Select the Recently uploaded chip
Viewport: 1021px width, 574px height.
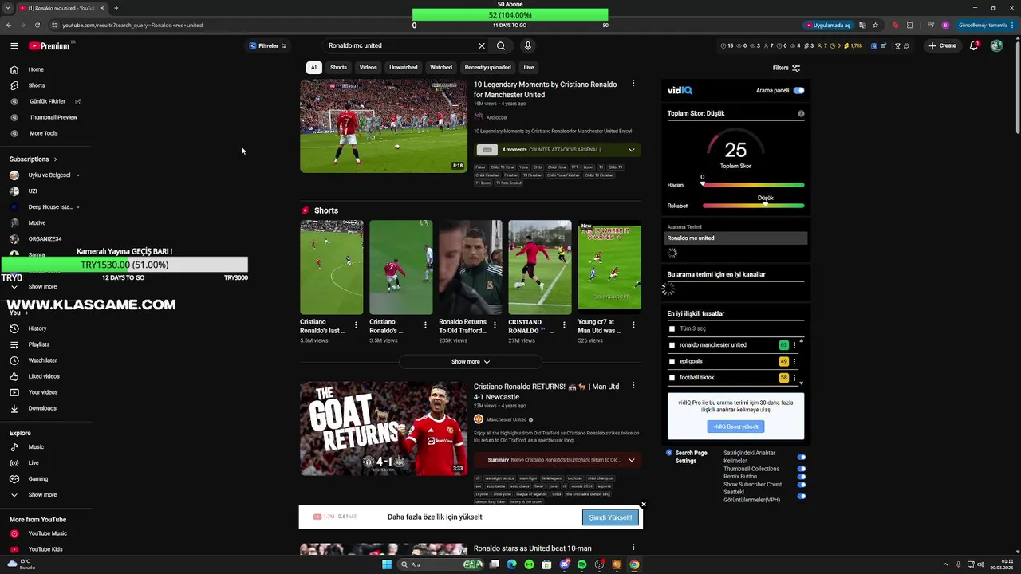coord(487,68)
